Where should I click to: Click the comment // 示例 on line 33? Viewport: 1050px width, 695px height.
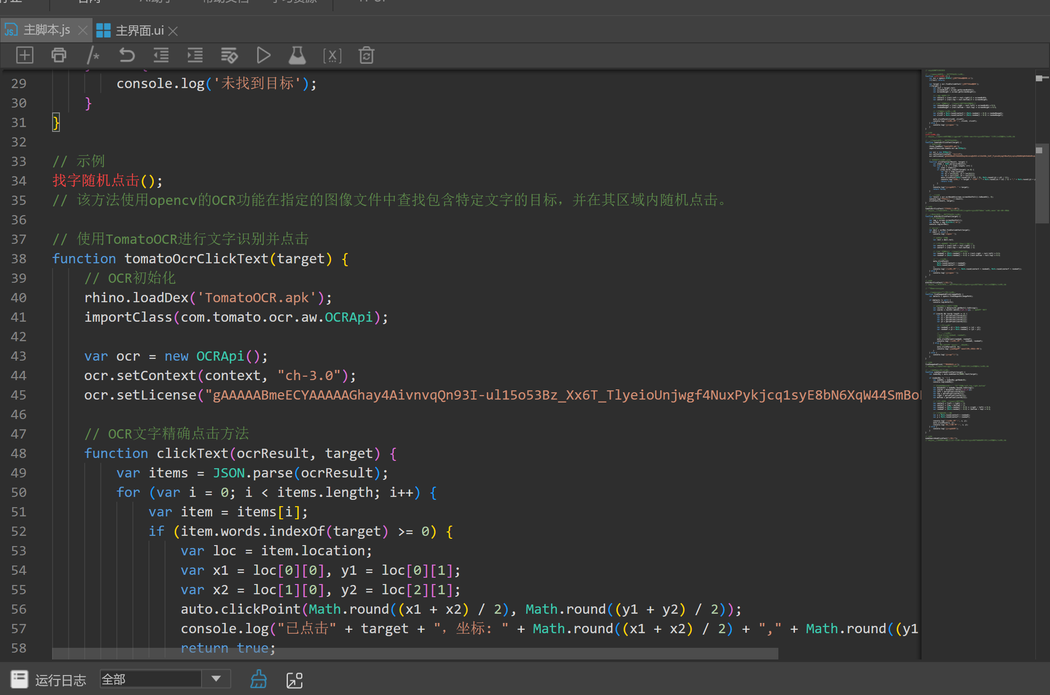click(78, 161)
